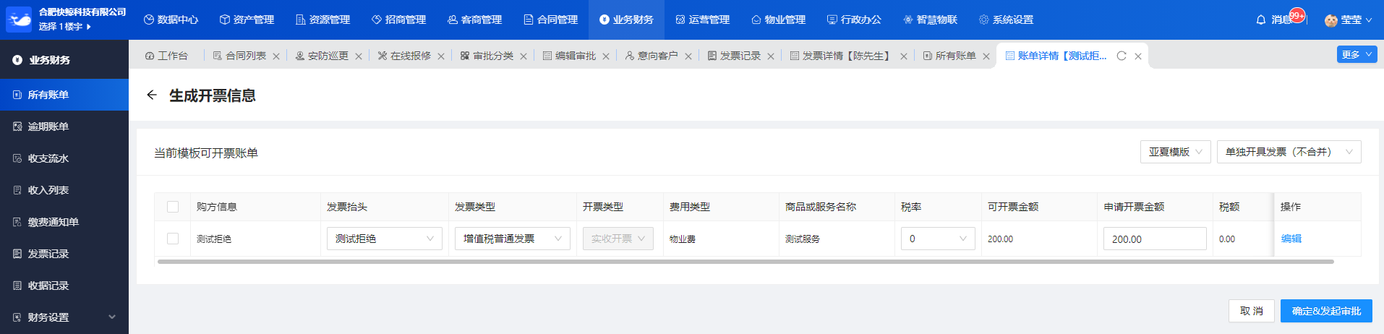The image size is (1384, 334).
Task: Open 数据中心 top menu
Action: click(171, 20)
